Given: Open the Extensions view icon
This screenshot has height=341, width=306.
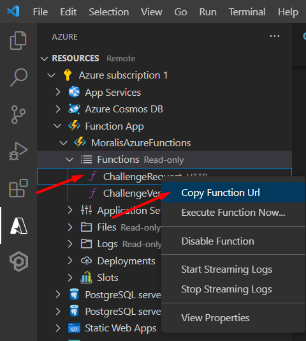Looking at the screenshot, I should [x=18, y=188].
